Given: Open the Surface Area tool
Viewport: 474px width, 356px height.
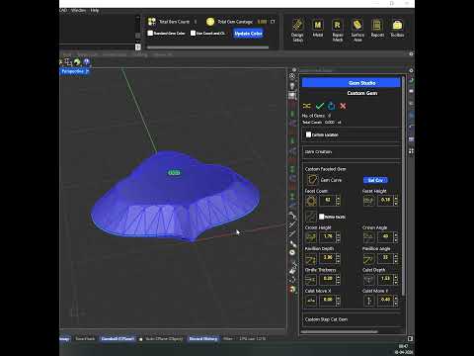Looking at the screenshot, I should [x=357, y=30].
